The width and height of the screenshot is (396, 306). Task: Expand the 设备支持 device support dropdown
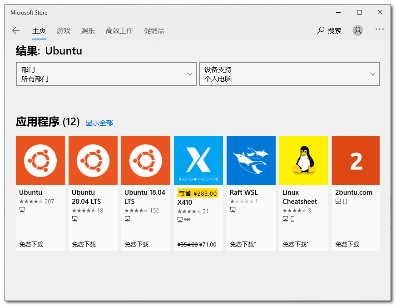[x=289, y=74]
